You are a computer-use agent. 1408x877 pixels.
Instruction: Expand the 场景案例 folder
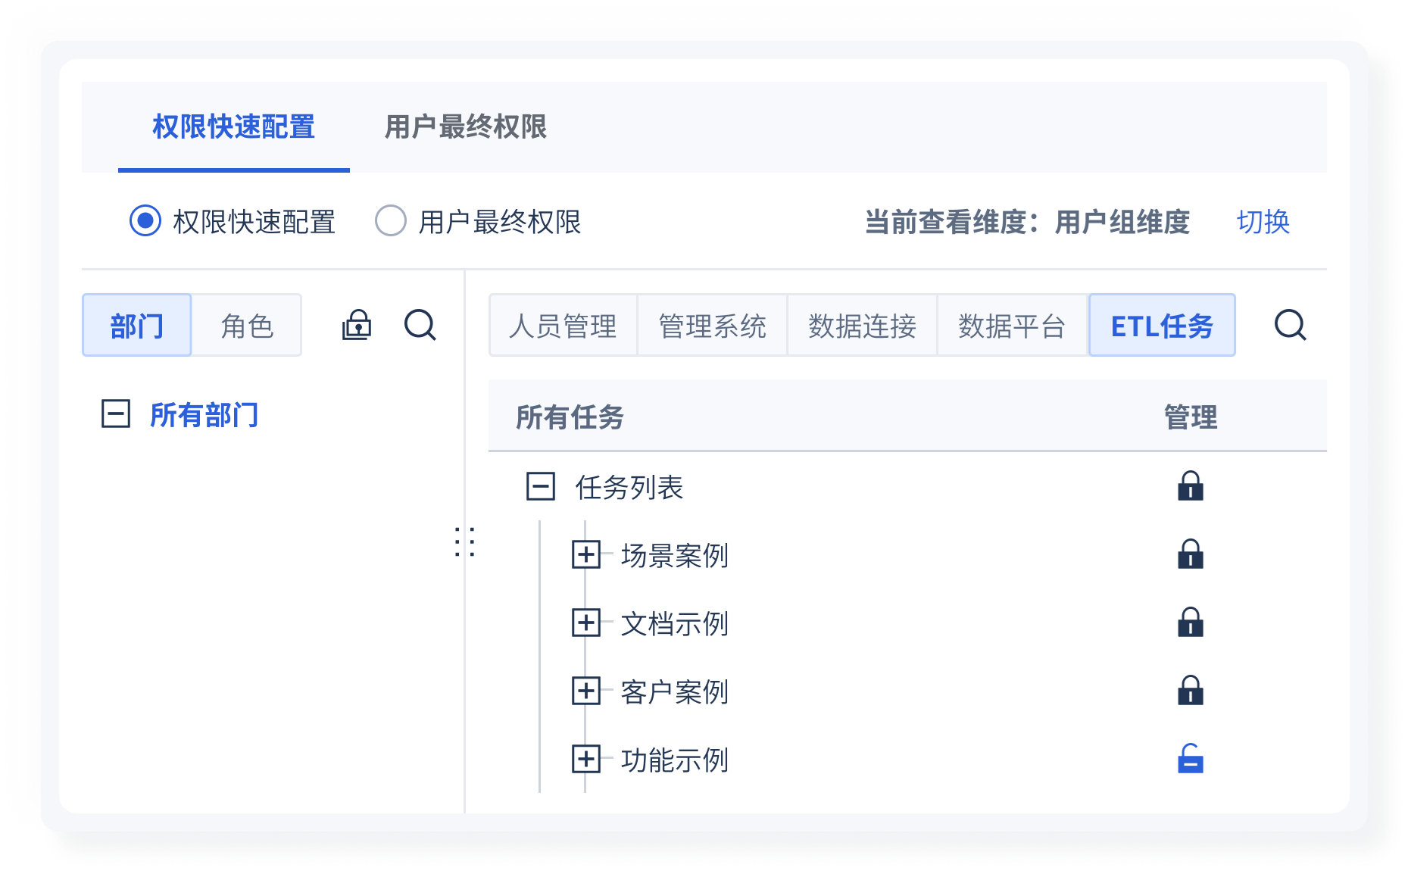pos(586,554)
